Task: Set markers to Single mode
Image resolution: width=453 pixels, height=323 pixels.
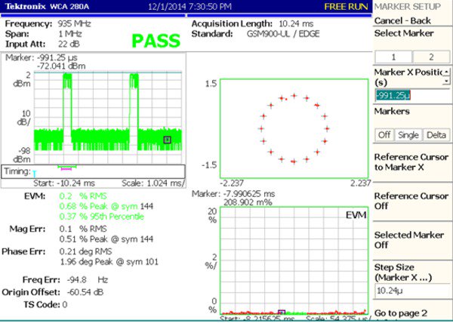Action: click(408, 134)
